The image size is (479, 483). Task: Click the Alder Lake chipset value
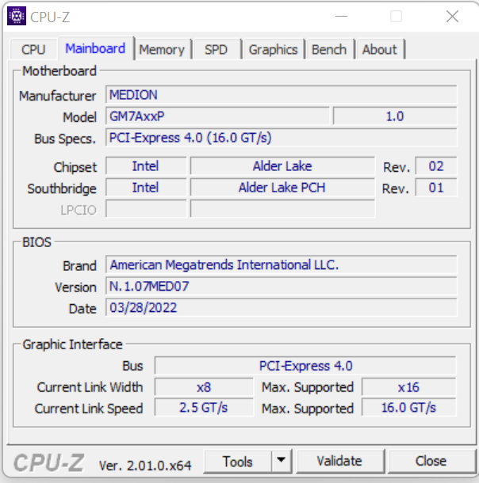282,166
